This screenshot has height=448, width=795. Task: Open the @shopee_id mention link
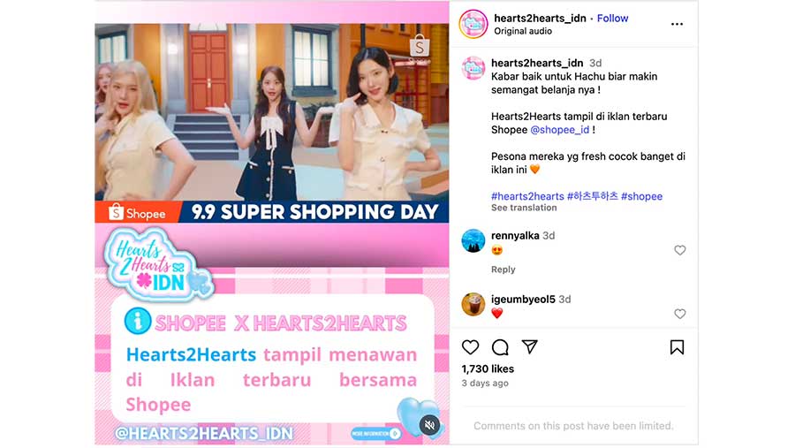[x=560, y=130]
